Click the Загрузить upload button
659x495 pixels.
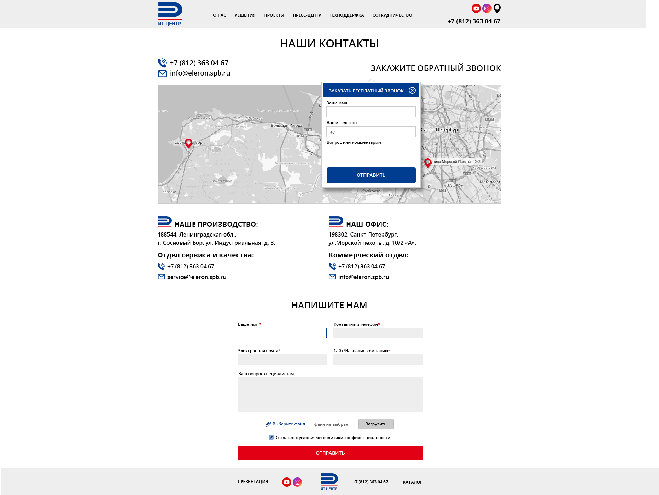[376, 424]
